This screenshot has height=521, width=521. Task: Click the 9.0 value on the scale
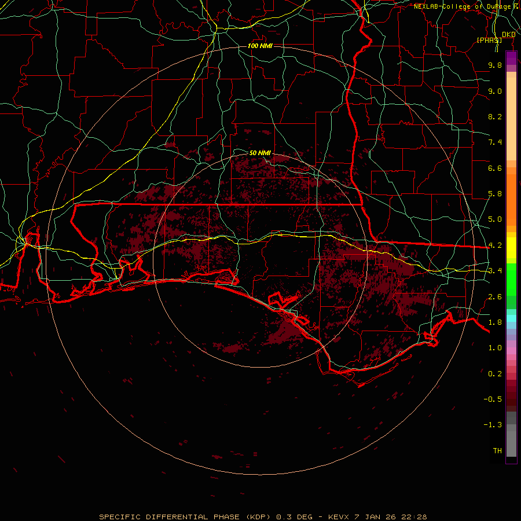[495, 91]
